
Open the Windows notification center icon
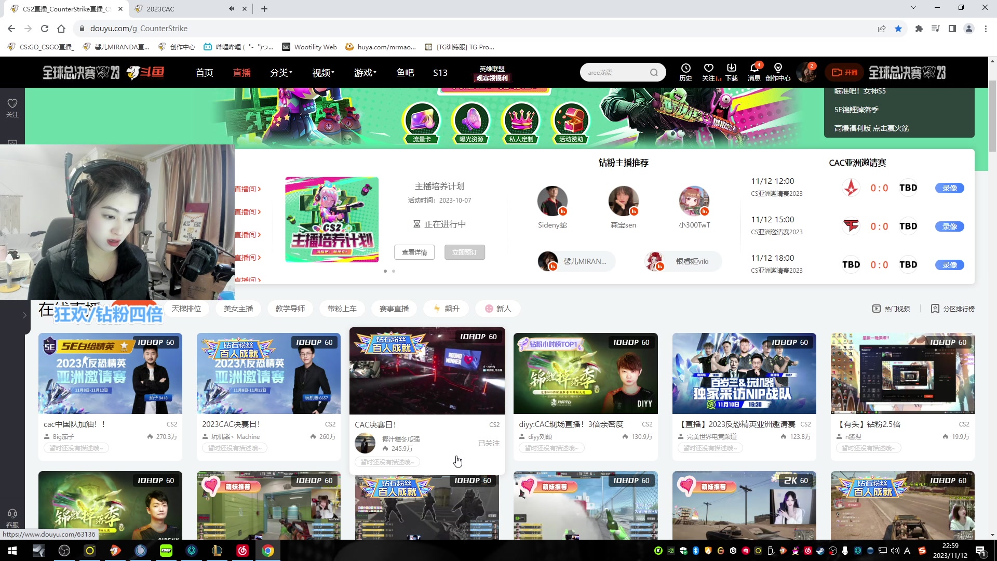point(980,551)
